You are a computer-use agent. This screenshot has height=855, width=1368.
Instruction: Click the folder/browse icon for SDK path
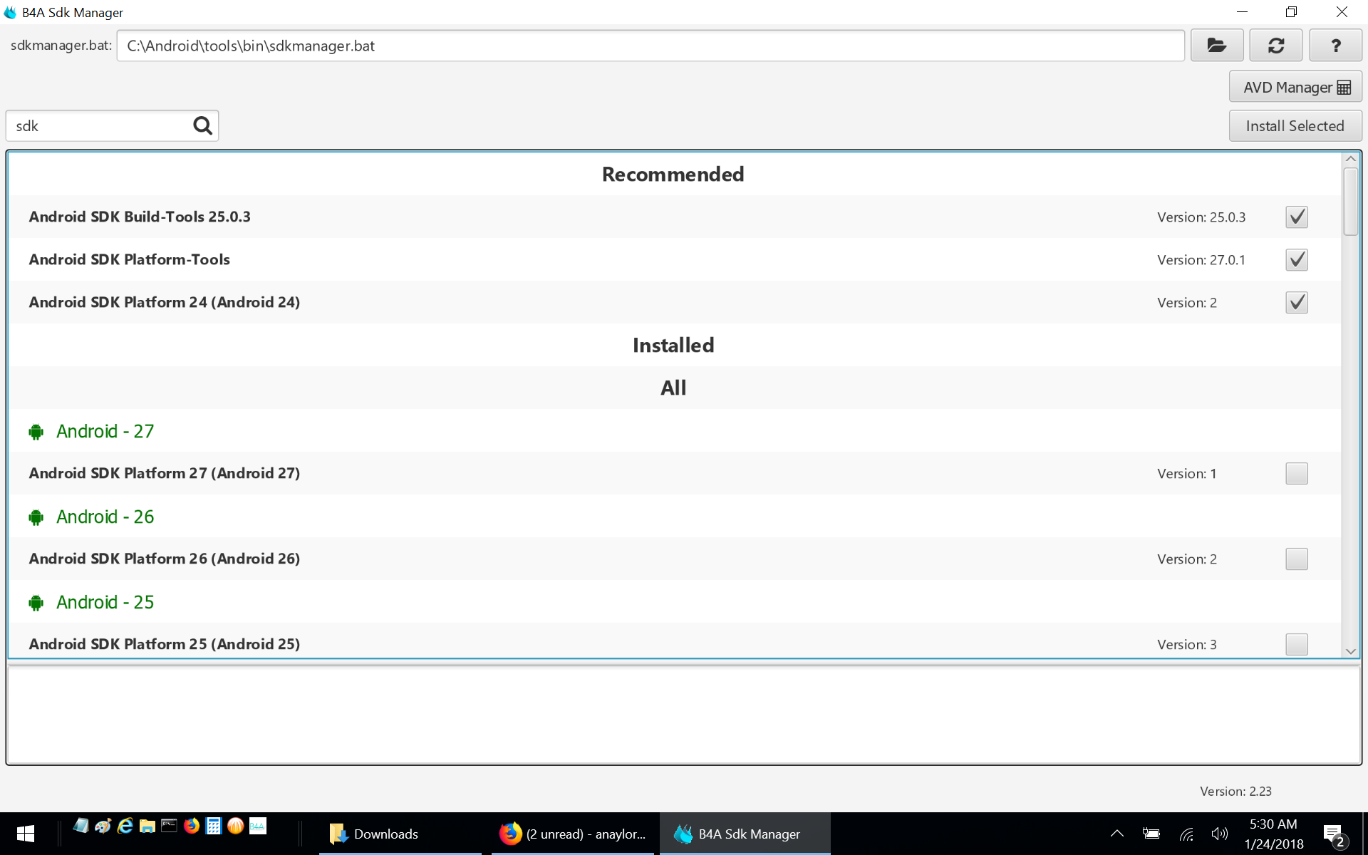pos(1216,46)
